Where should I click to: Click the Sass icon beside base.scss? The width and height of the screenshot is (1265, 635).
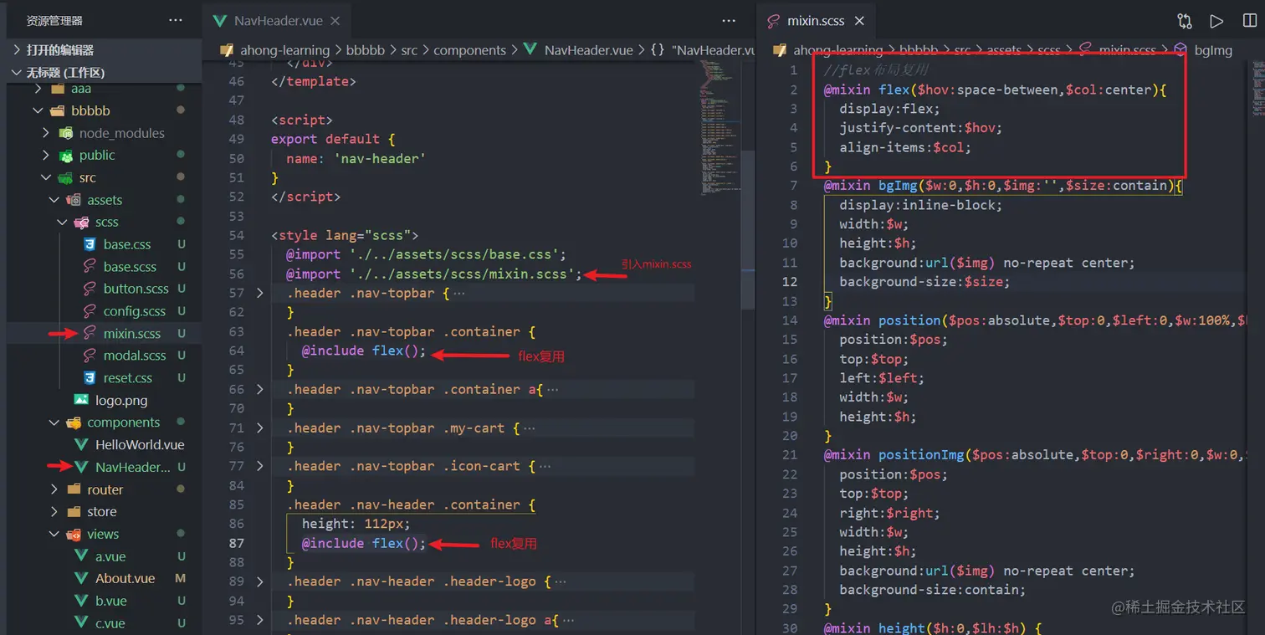click(89, 267)
